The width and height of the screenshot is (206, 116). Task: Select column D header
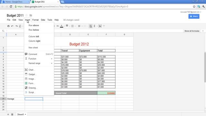[70, 34]
